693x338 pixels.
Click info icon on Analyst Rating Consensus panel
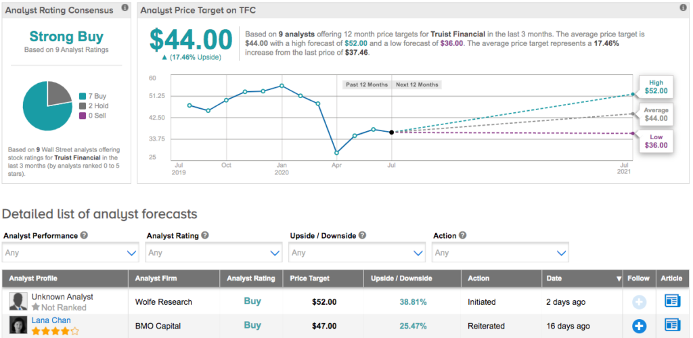(x=124, y=7)
